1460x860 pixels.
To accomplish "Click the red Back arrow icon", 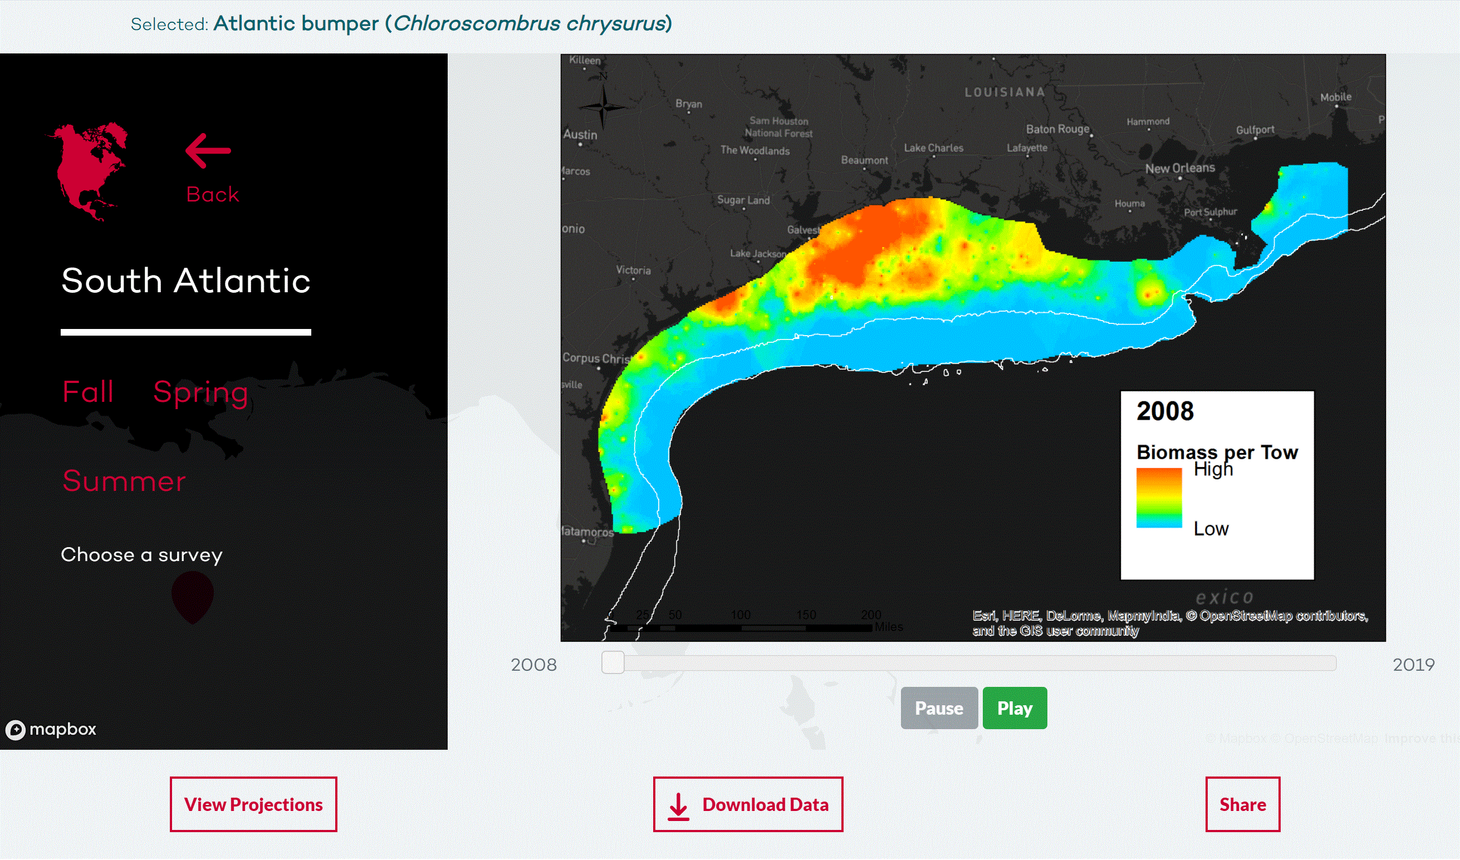I will [x=208, y=151].
